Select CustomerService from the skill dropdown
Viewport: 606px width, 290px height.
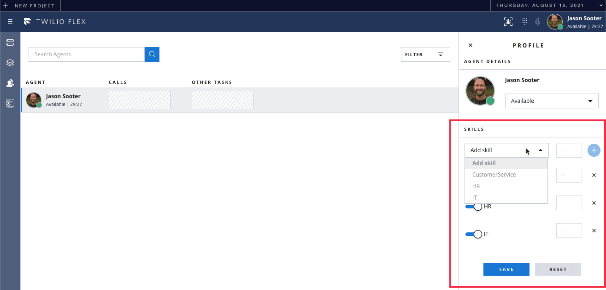pyautogui.click(x=494, y=174)
